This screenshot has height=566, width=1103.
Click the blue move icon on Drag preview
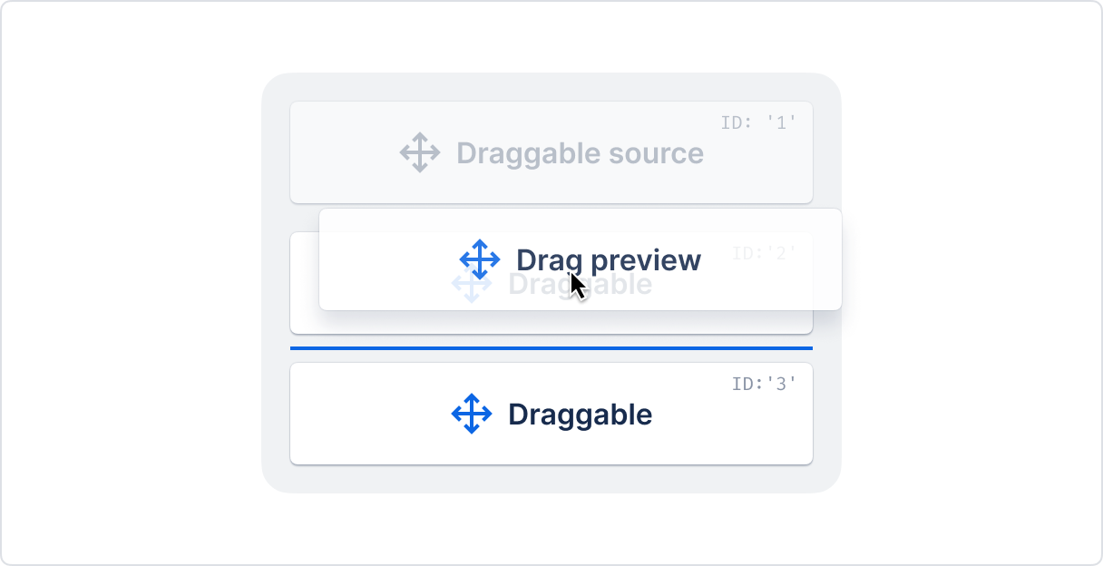(x=480, y=259)
